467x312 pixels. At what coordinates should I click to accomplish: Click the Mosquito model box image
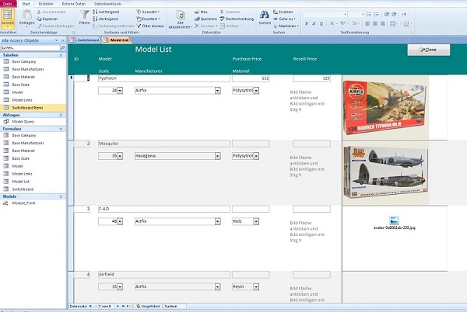coord(385,173)
